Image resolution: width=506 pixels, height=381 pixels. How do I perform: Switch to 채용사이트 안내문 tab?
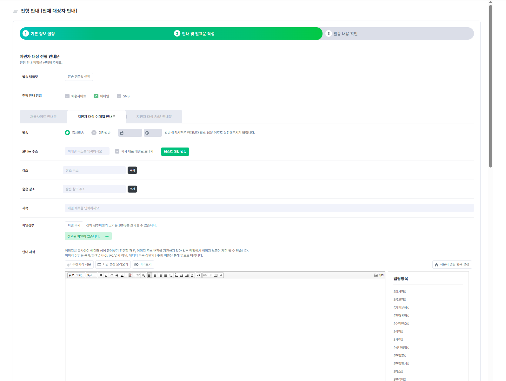click(x=43, y=117)
